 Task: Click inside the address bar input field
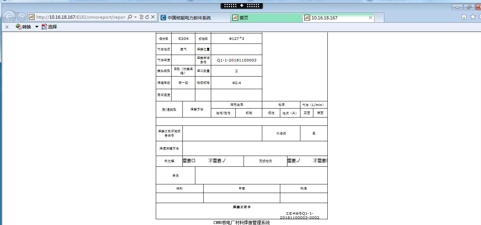(x=79, y=17)
